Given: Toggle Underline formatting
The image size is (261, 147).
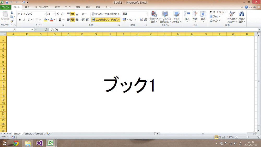Looking at the screenshot, I should 28,20.
